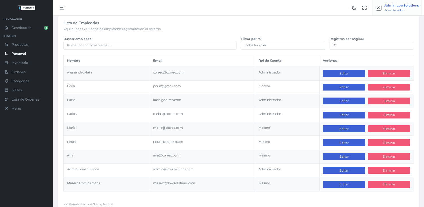
Task: Go to Lista de Ordenes menu item
Action: (25, 99)
